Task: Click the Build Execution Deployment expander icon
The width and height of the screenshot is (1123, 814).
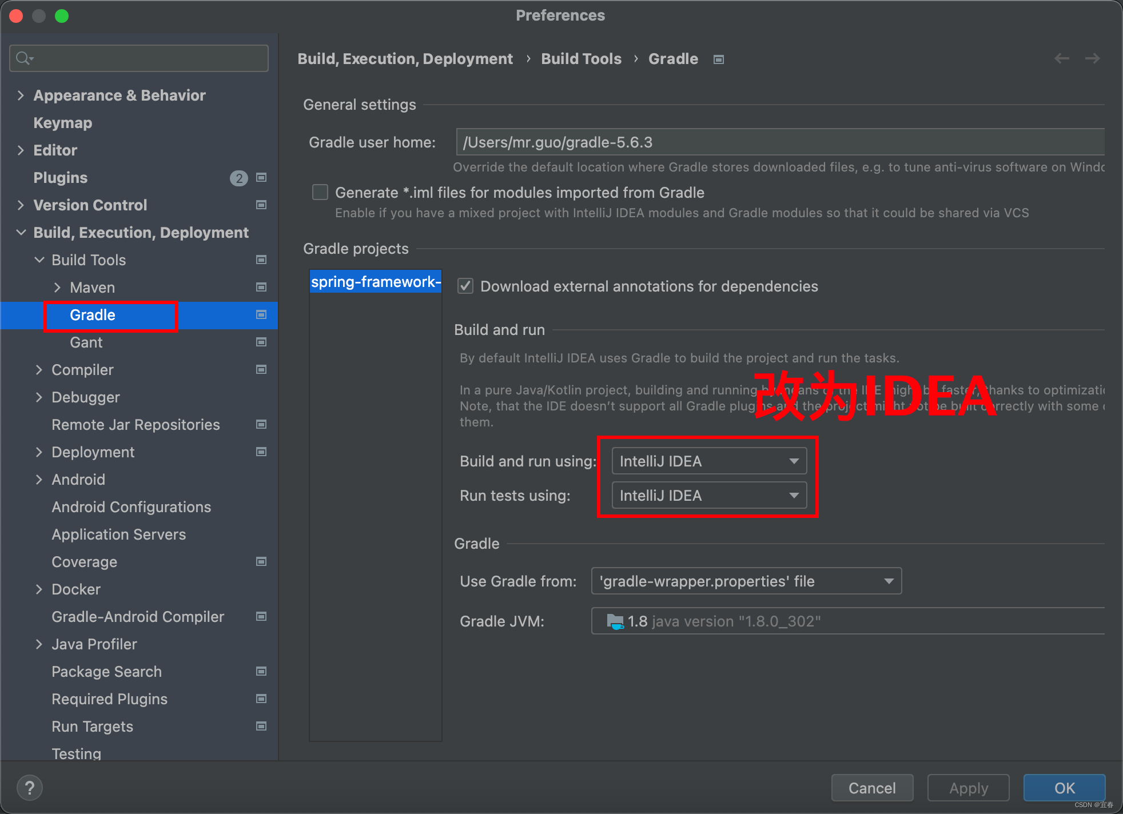Action: [x=20, y=232]
